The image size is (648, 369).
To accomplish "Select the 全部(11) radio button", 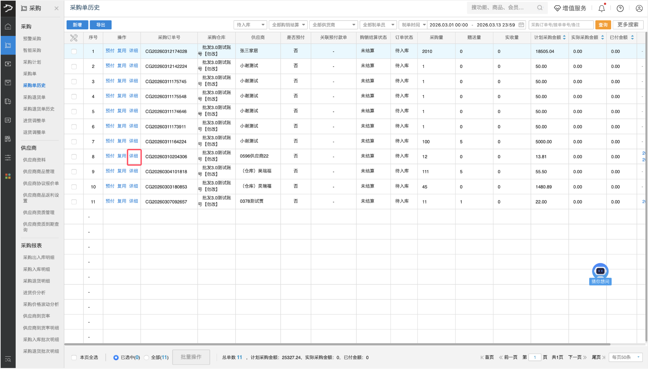I will point(147,358).
